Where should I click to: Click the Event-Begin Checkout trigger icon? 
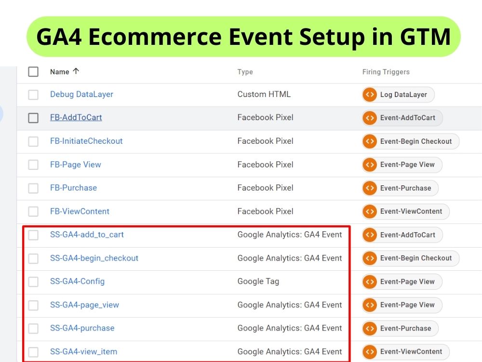pos(369,141)
